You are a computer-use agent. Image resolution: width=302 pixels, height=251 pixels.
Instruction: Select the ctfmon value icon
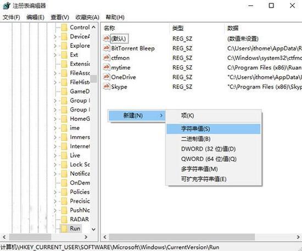click(107, 58)
